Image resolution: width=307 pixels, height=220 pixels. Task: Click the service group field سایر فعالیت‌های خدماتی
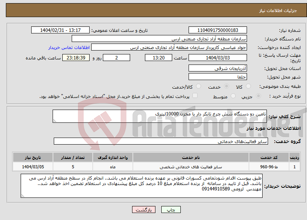pos(161,141)
